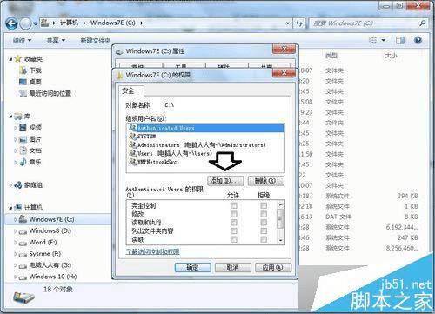The height and width of the screenshot is (314, 435).
Task: Select the DAT 文件 row of 8 KB
Action: (x=359, y=217)
